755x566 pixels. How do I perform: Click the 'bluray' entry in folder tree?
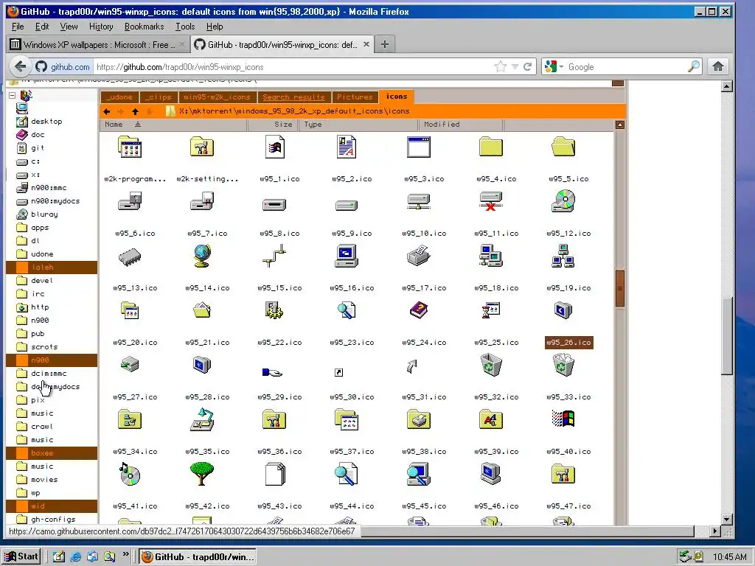pyautogui.click(x=44, y=214)
